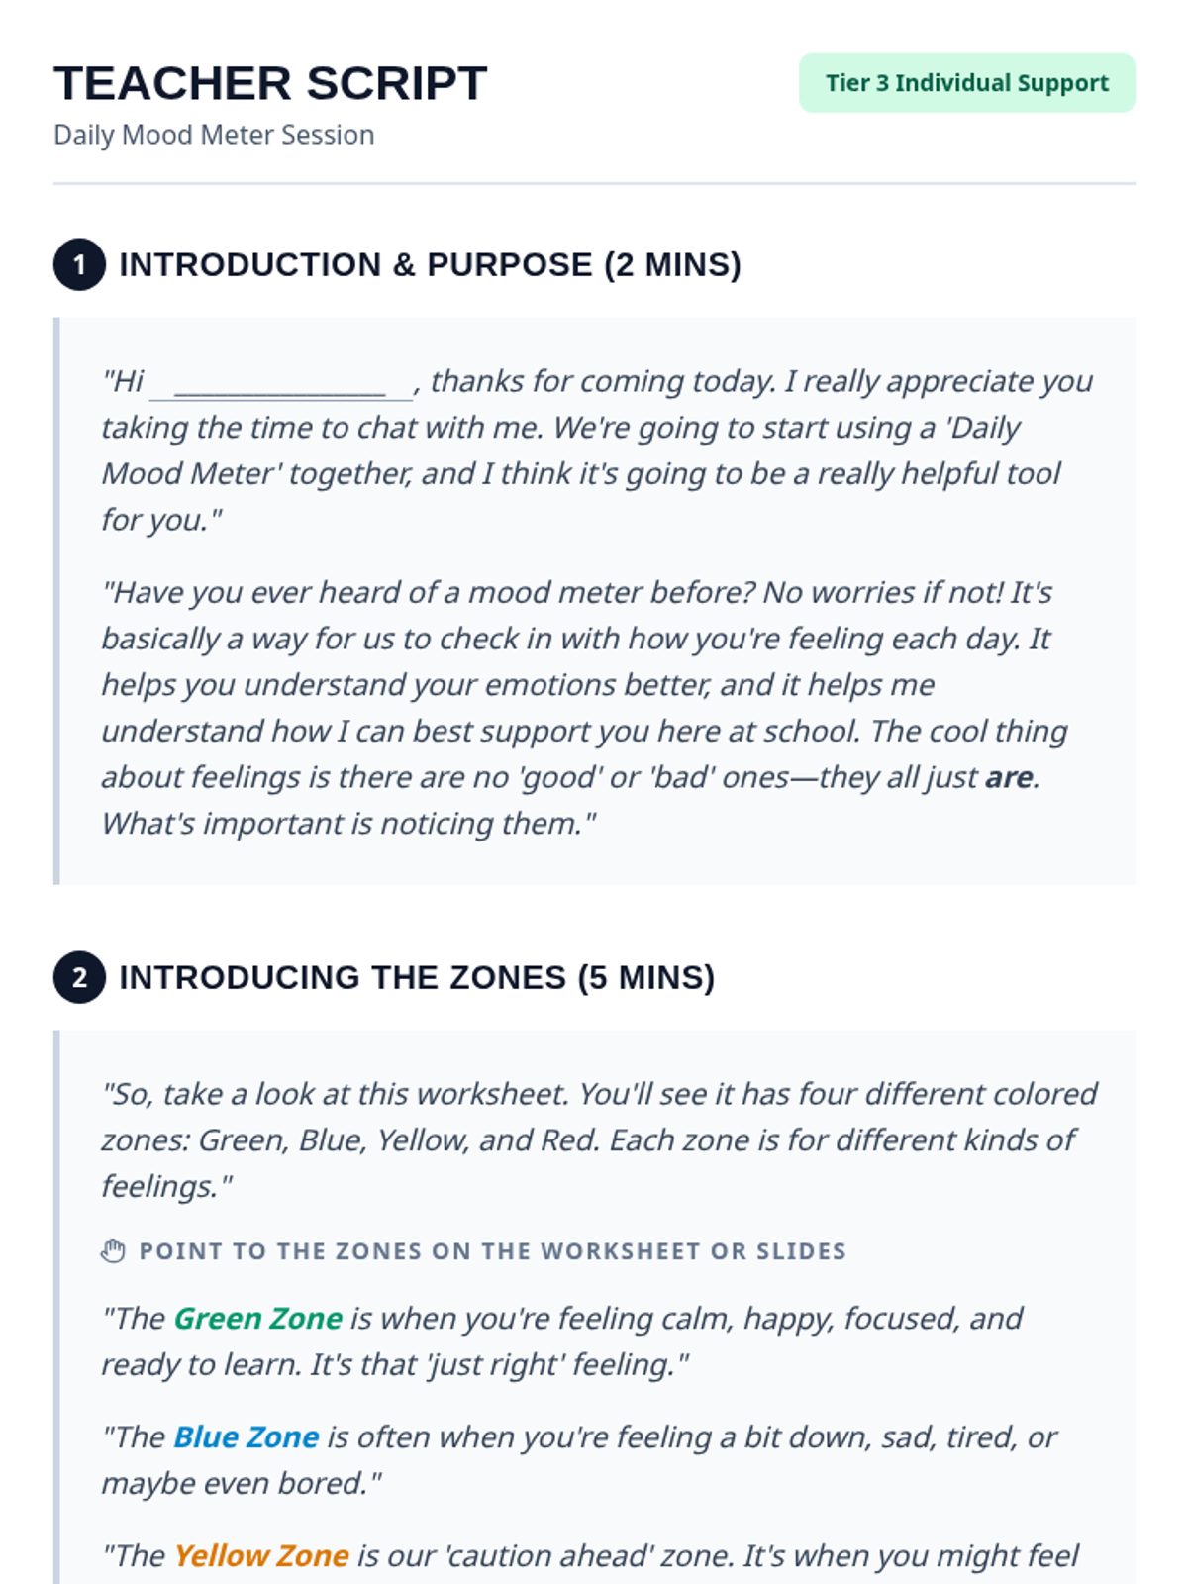Image resolution: width=1188 pixels, height=1584 pixels.
Task: Click the 'Point to the zones' instruction
Action: click(492, 1251)
